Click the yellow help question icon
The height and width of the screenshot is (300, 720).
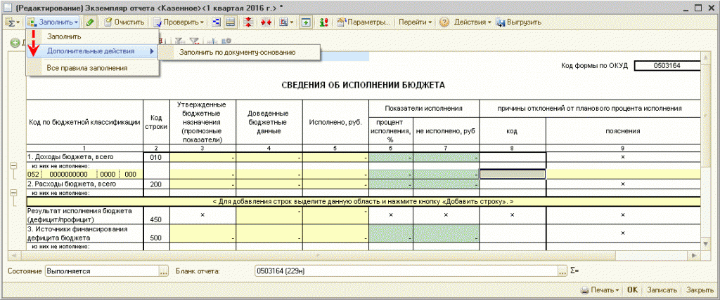click(x=444, y=22)
